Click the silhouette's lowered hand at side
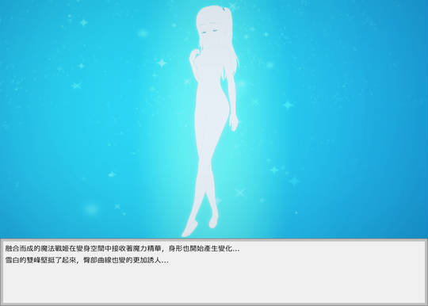The width and height of the screenshot is (428, 306). (x=233, y=122)
